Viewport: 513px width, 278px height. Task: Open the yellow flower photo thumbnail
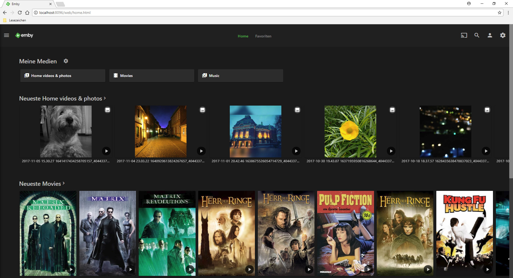pos(350,131)
